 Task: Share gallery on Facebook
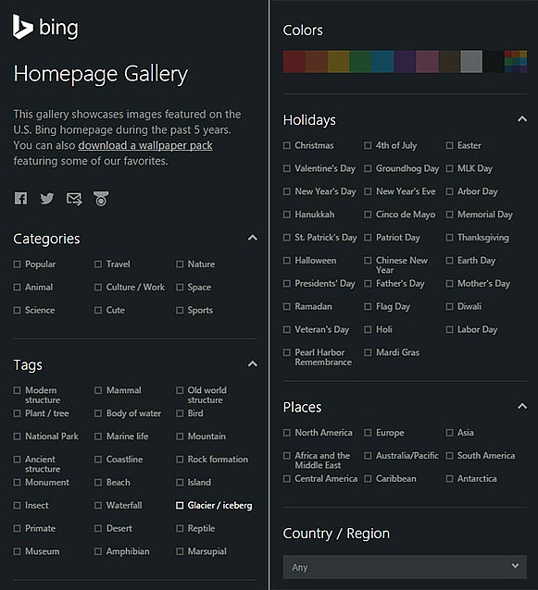click(20, 198)
